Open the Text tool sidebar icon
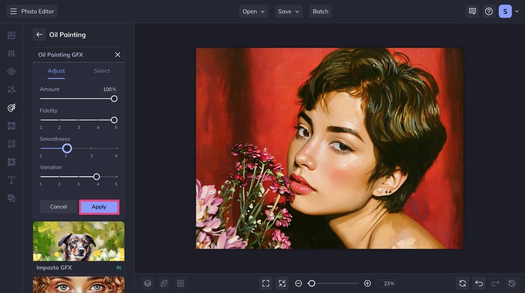The height and width of the screenshot is (293, 525). pyautogui.click(x=11, y=180)
